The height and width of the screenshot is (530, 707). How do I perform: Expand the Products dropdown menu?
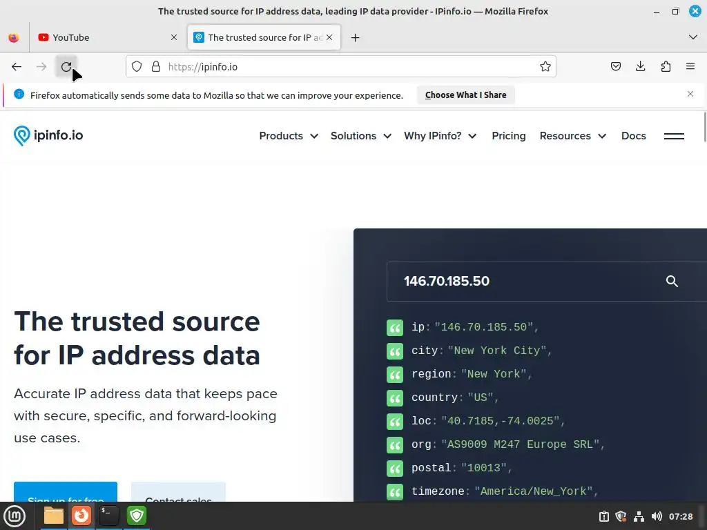coord(289,136)
